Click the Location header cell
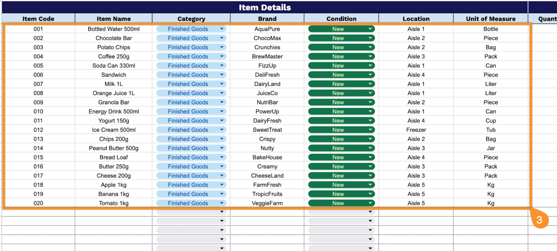 click(416, 18)
